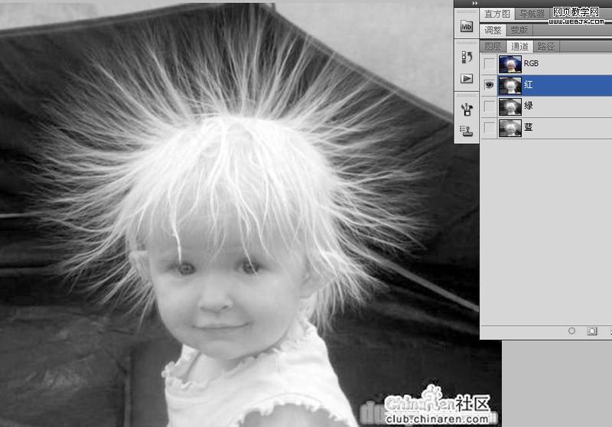Open the 蒙版 (Masks) tab
The image size is (612, 427).
tap(519, 30)
